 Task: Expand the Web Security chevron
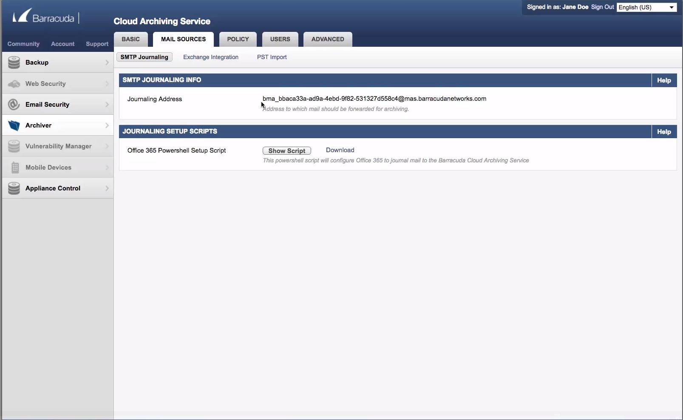tap(107, 84)
